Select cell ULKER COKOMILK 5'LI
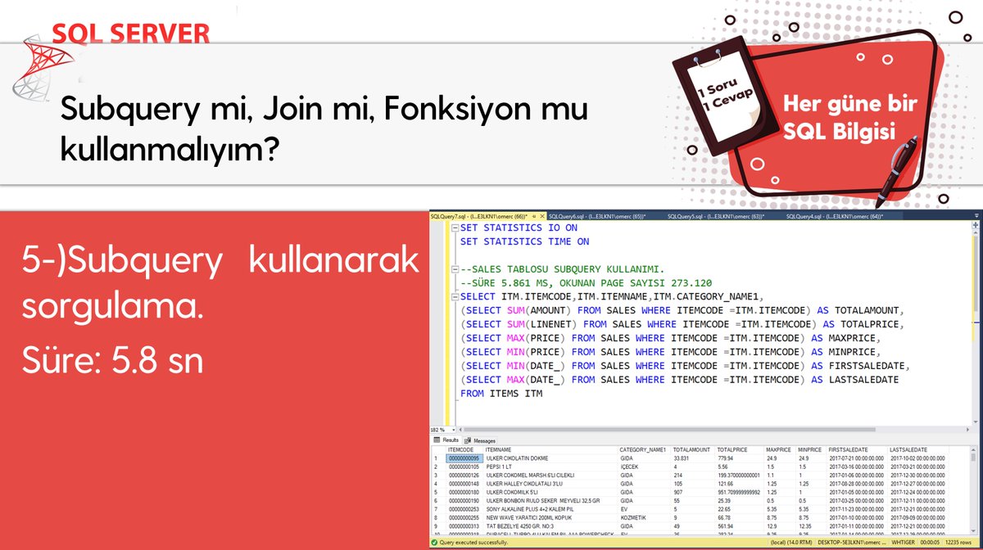This screenshot has height=550, width=983. 551,492
